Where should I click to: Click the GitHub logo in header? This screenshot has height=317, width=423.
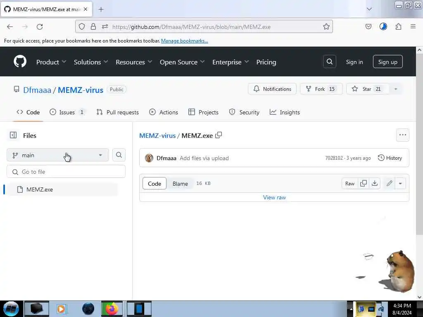point(20,62)
